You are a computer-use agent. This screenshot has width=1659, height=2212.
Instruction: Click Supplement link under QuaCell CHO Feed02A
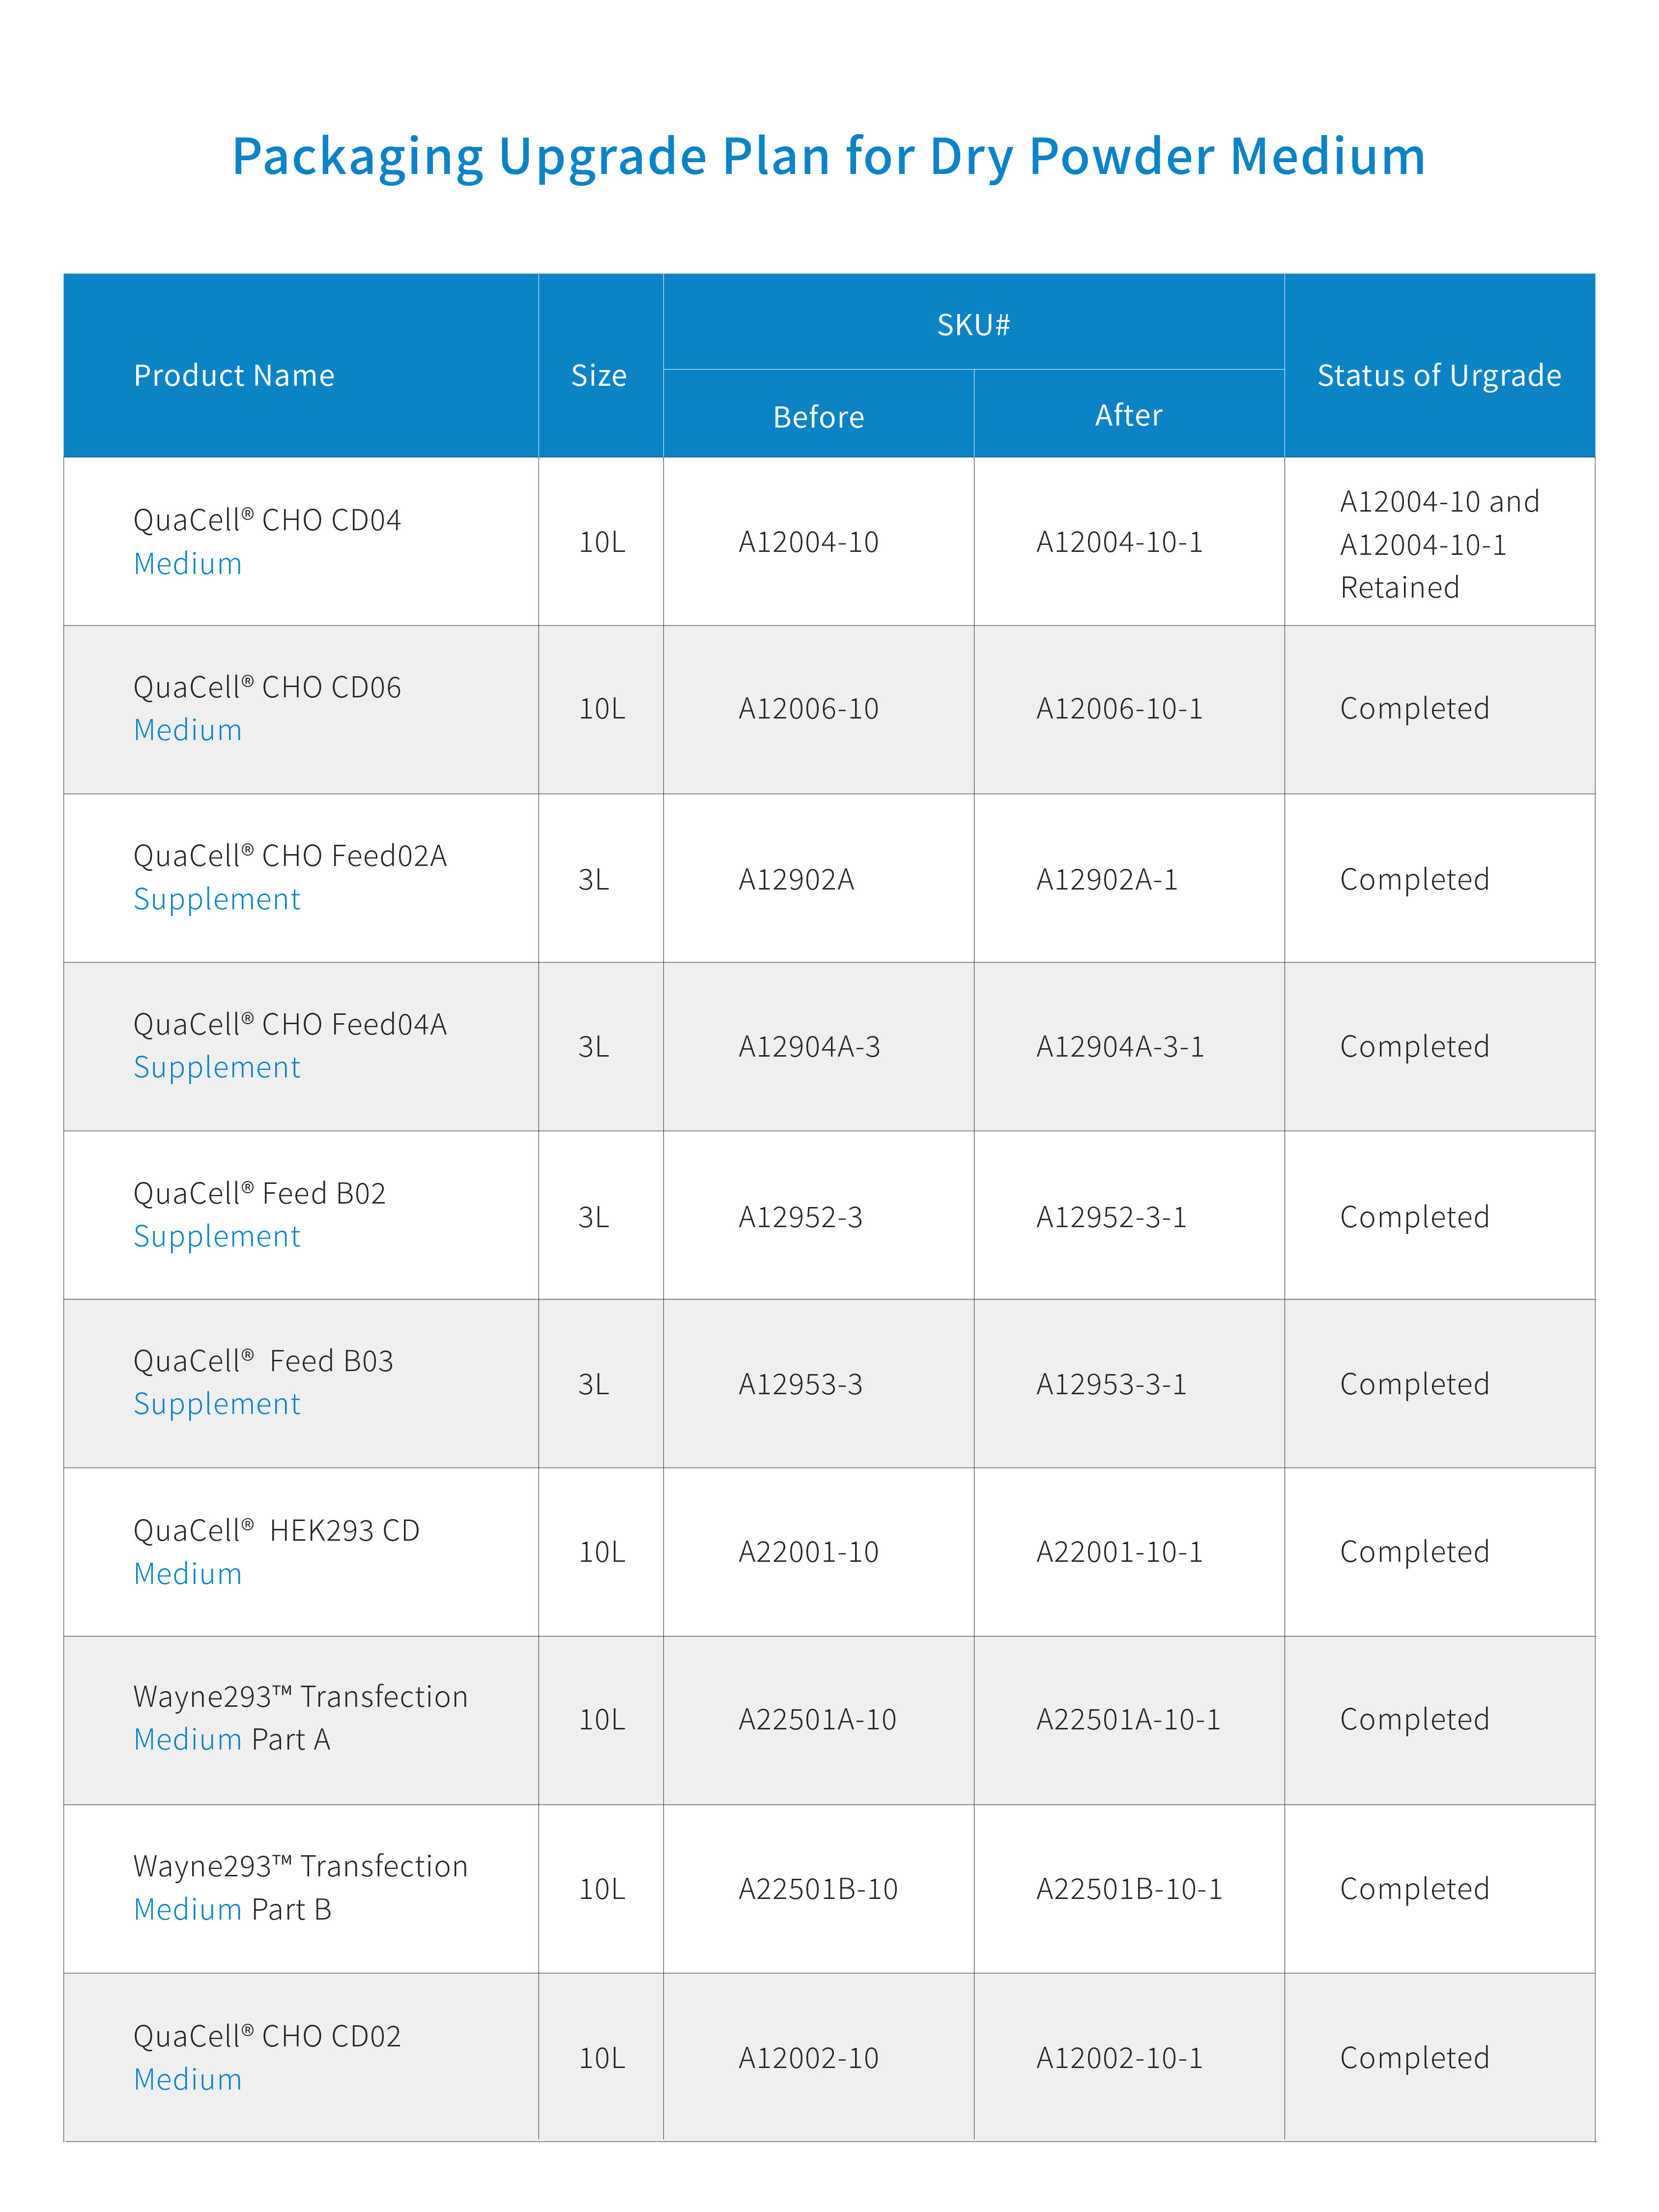click(x=217, y=899)
